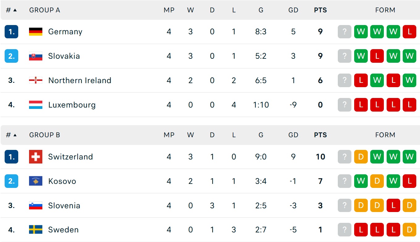This screenshot has width=420, height=242.
Task: Click Sweden's orange D form badge
Action: click(x=409, y=230)
